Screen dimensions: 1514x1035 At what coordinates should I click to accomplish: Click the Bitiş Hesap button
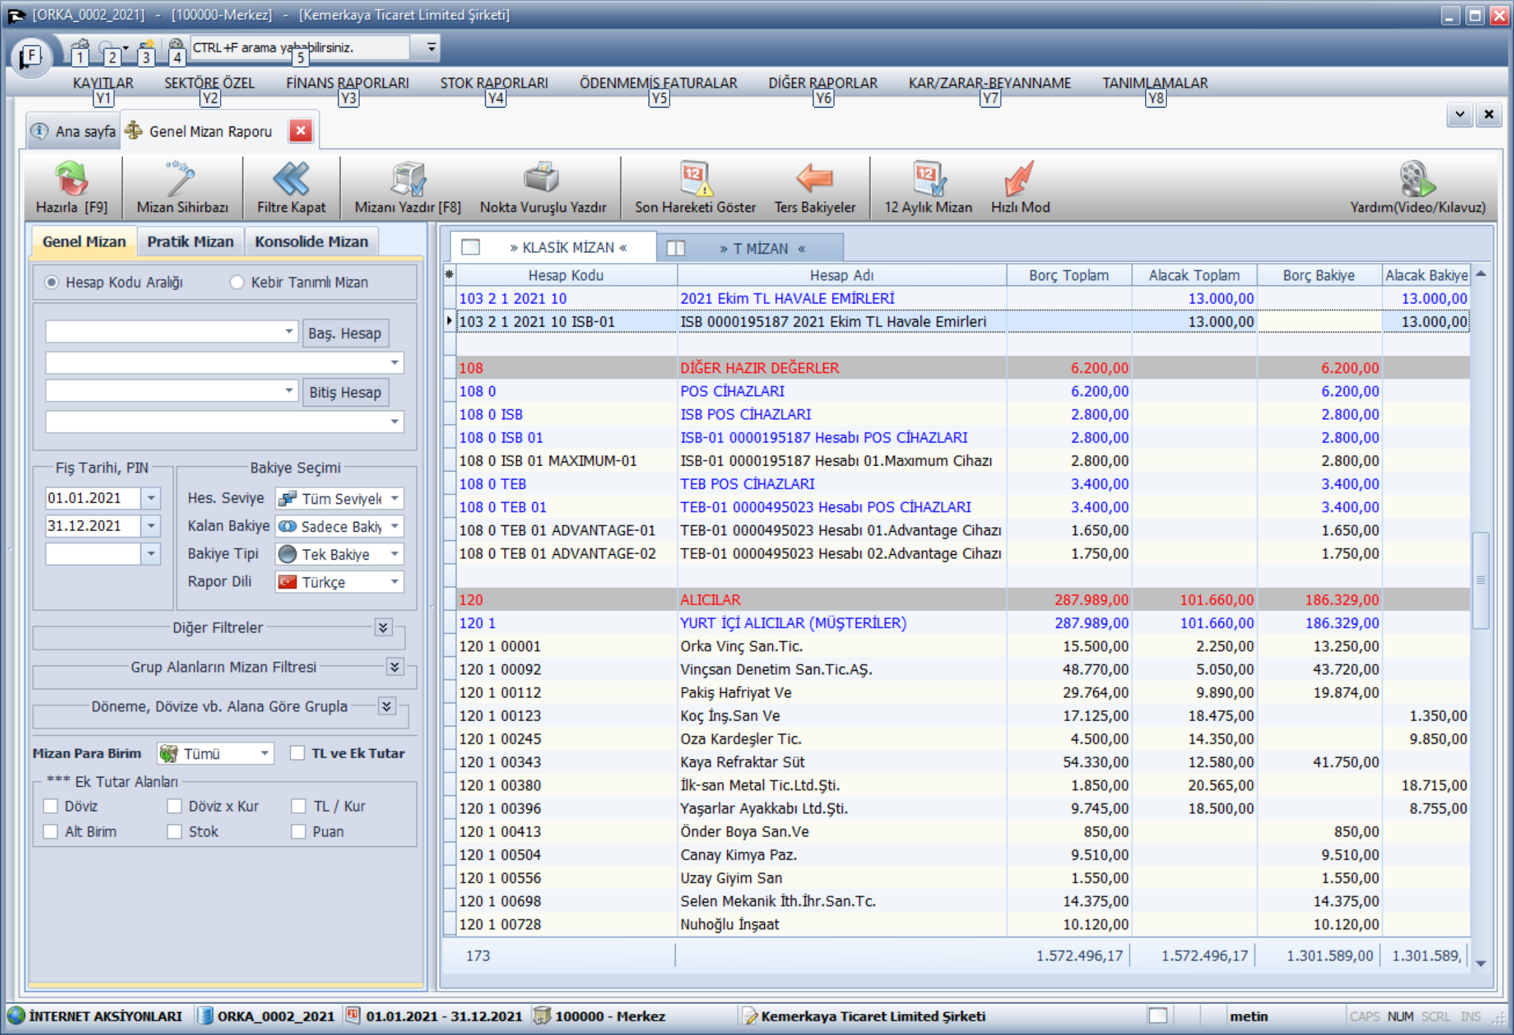tap(345, 392)
